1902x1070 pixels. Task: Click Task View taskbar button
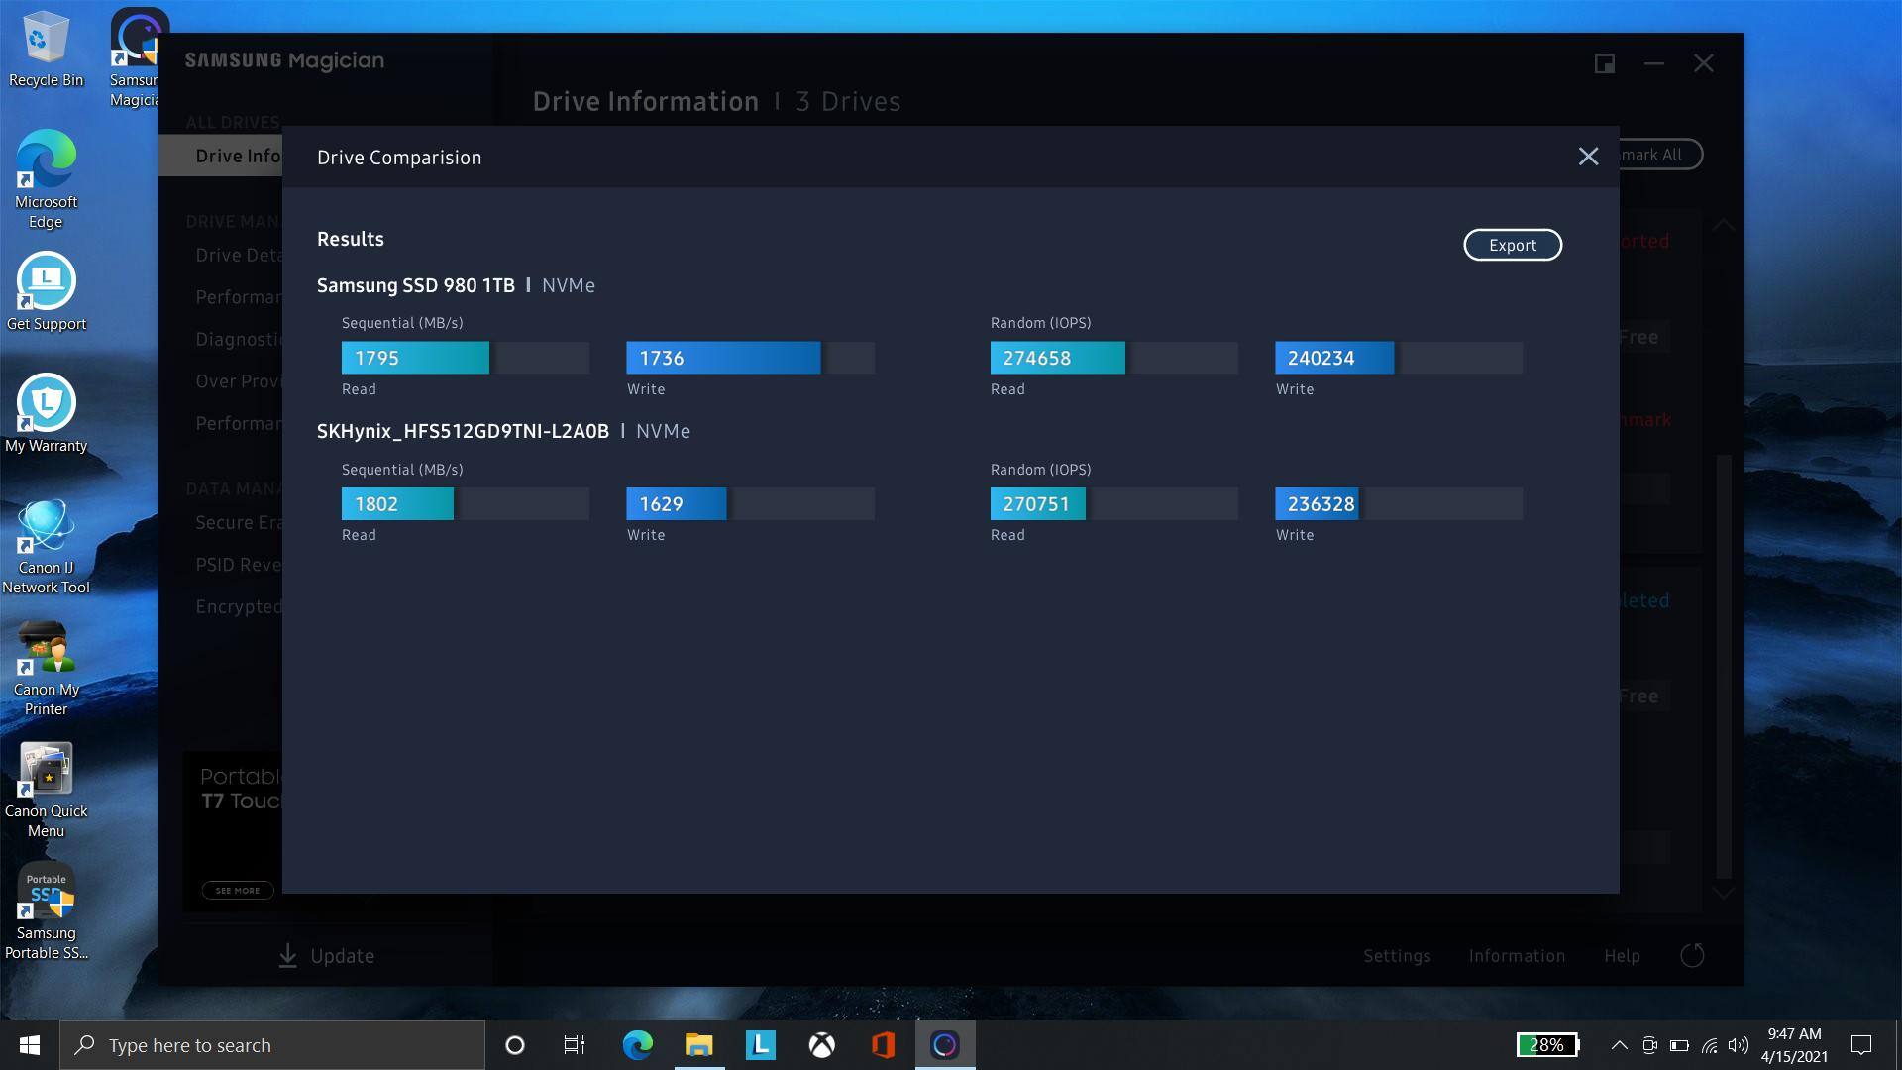(575, 1045)
